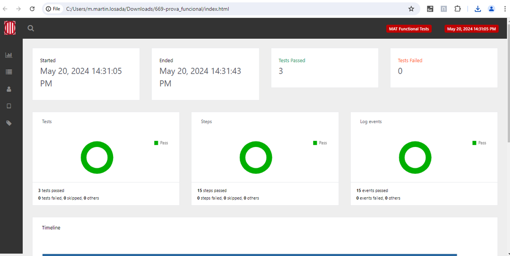Open the browser profile avatar
510x256 pixels.
point(492,9)
